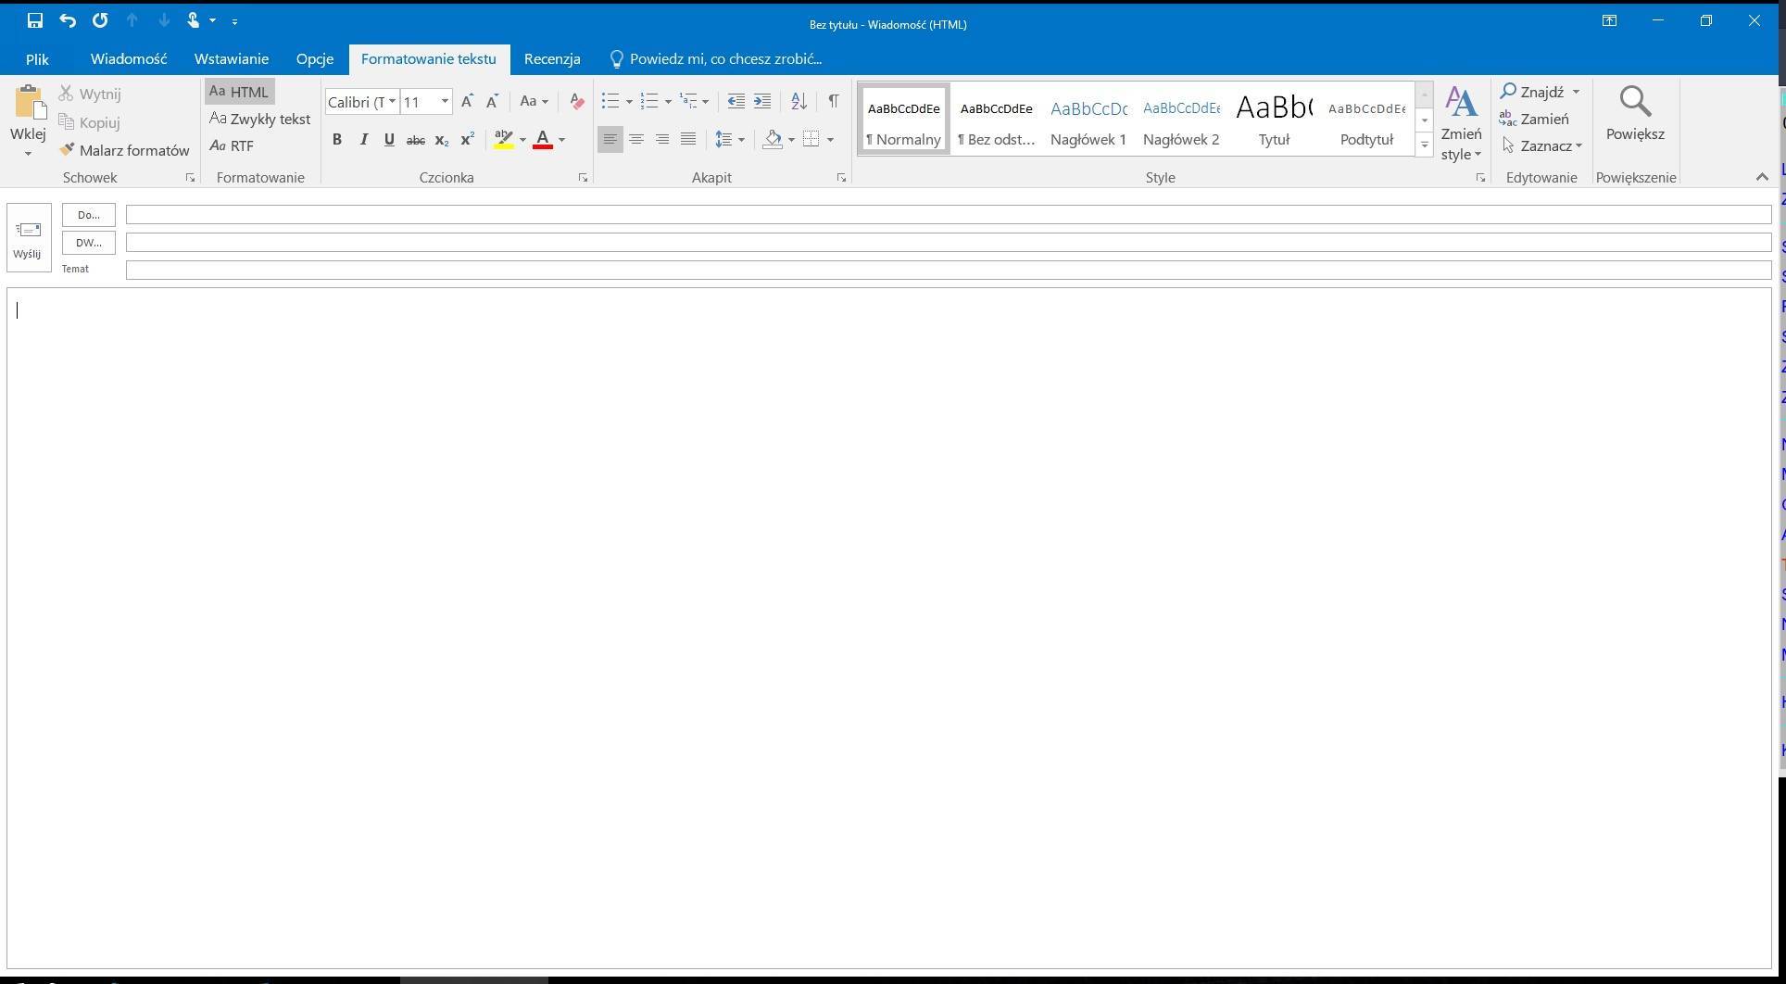1786x984 pixels.
Task: Set alignment to center
Action: pyautogui.click(x=636, y=140)
